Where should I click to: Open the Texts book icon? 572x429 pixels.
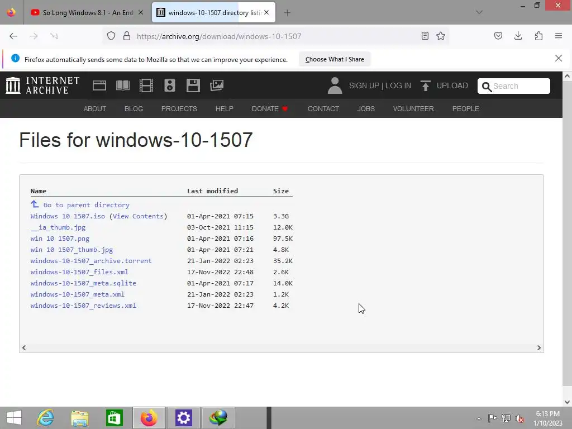coord(122,85)
